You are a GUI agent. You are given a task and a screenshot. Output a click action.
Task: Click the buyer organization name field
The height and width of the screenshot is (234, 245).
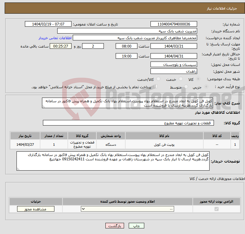coord(127,31)
